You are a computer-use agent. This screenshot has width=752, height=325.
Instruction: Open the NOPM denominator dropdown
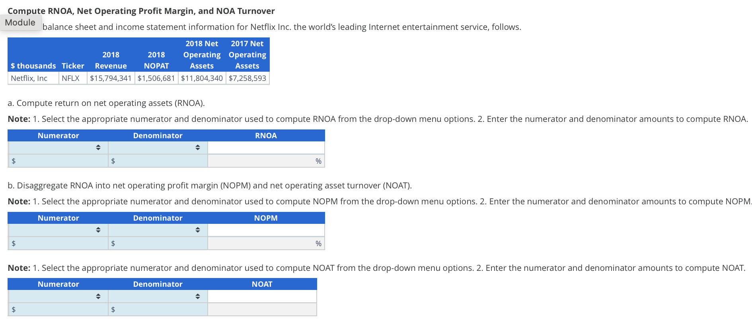pyautogui.click(x=158, y=230)
